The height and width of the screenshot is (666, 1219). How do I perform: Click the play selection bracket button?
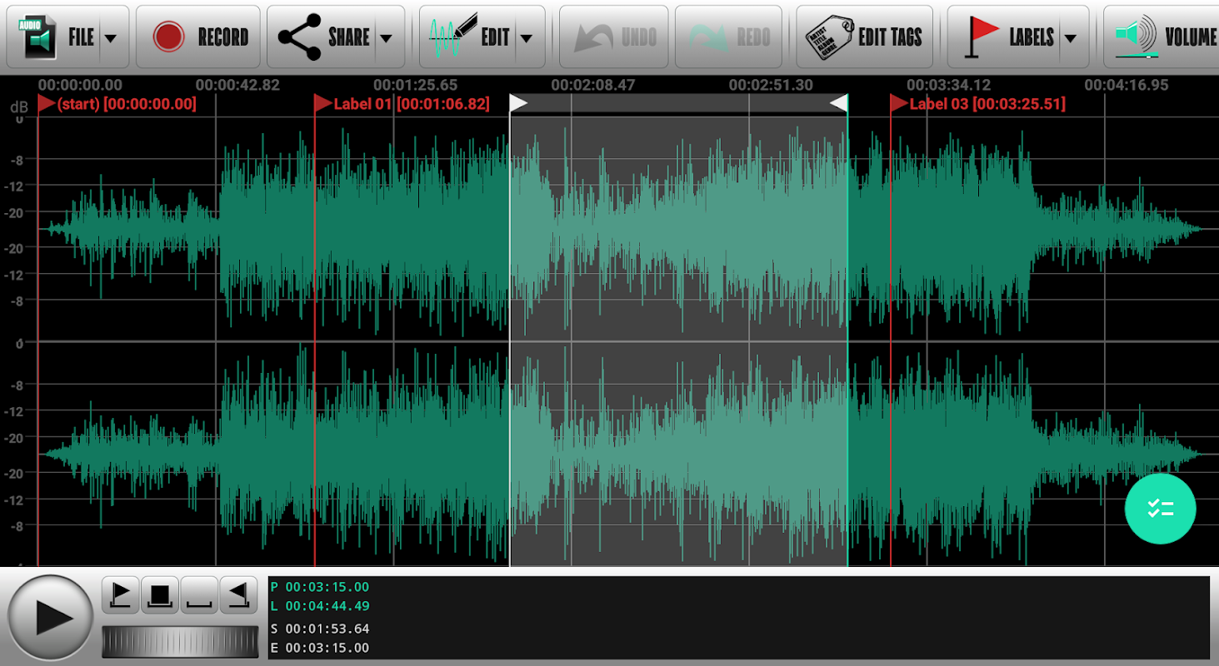click(199, 594)
